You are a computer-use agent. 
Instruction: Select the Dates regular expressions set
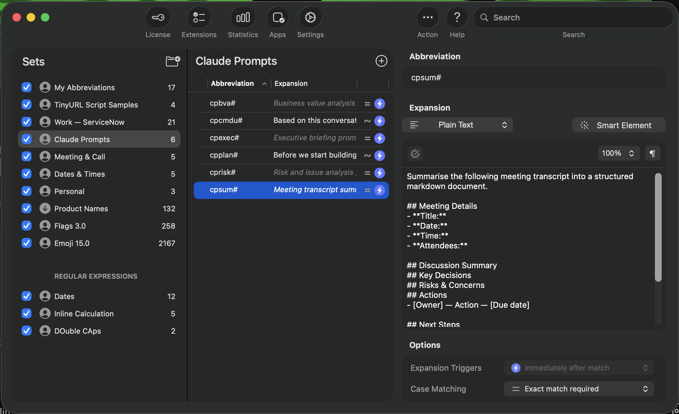click(x=99, y=296)
